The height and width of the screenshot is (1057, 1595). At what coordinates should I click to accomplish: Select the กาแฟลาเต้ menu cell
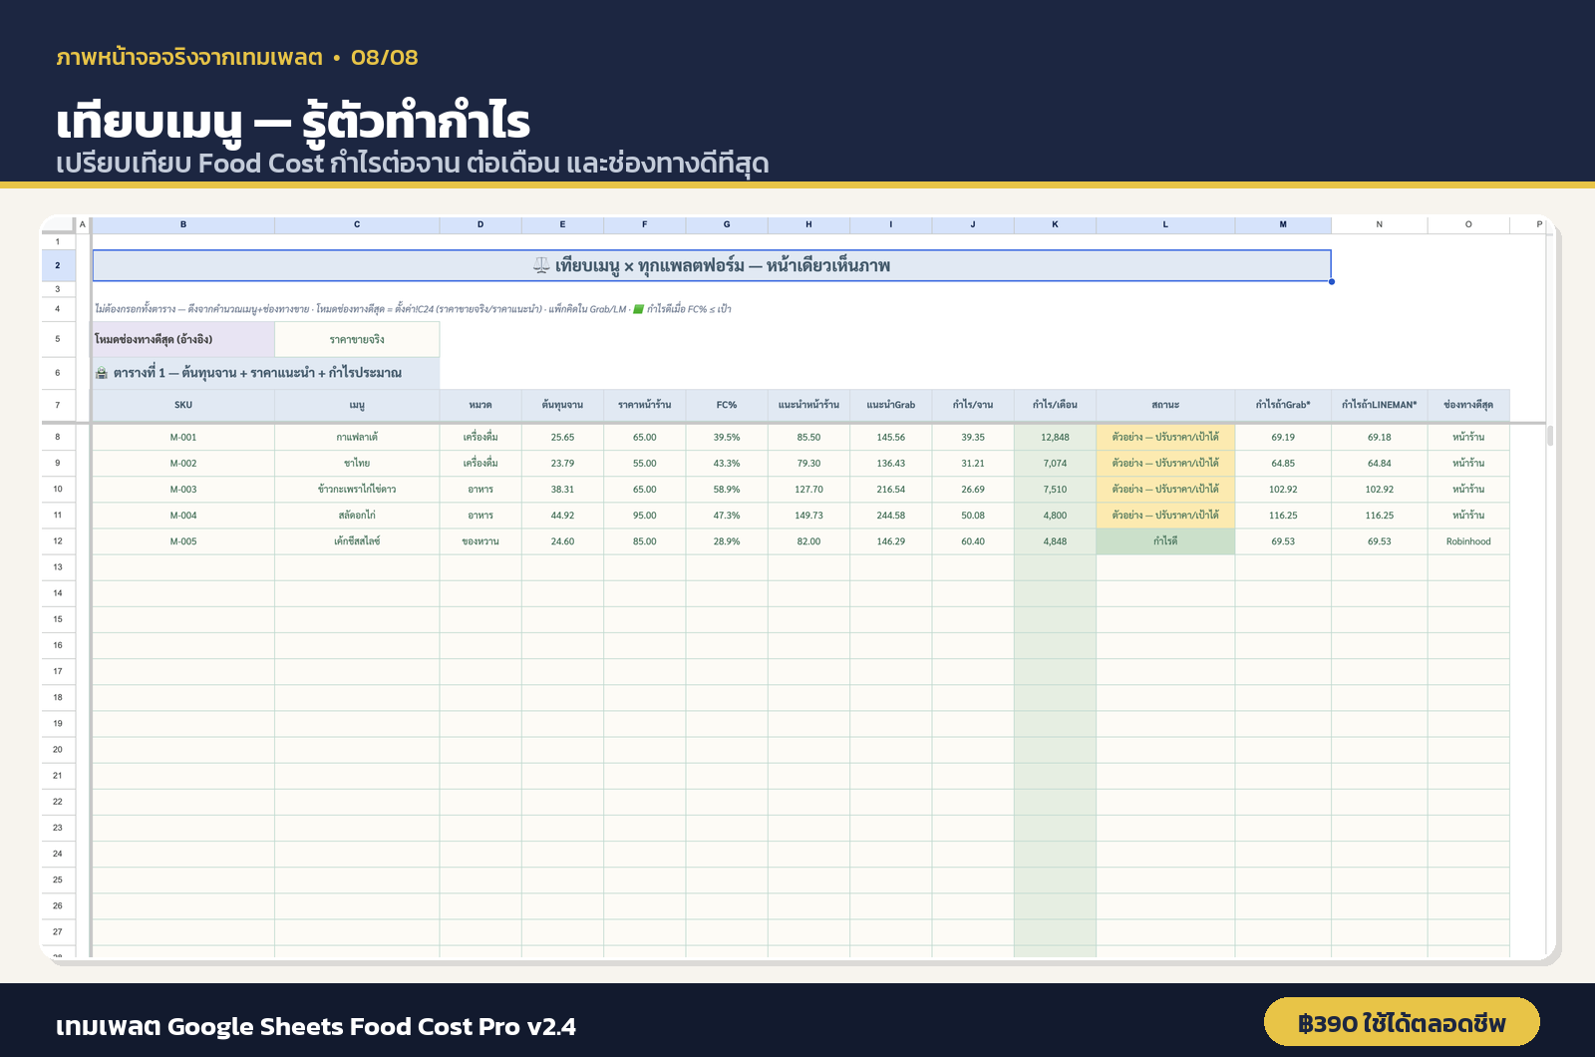357,438
